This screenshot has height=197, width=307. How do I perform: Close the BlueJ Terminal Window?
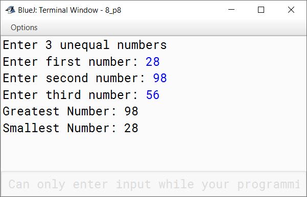(291, 10)
